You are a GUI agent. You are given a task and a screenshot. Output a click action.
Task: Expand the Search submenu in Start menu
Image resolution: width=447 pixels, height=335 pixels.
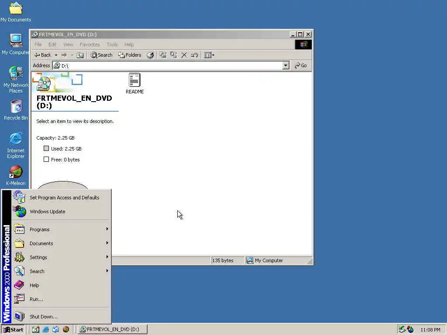pyautogui.click(x=61, y=271)
